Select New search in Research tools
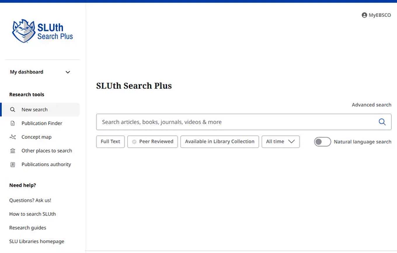 click(40, 110)
